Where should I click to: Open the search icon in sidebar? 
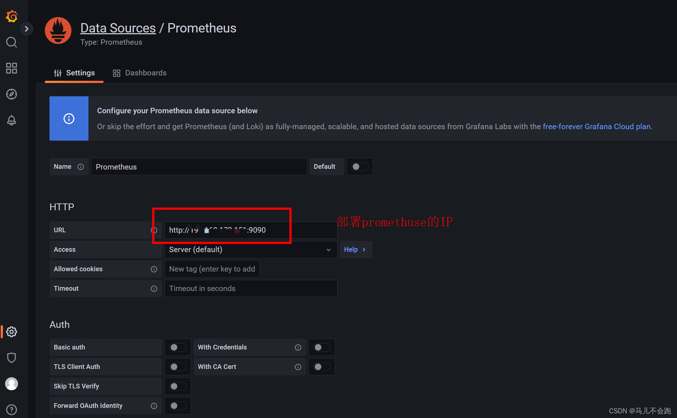tap(12, 42)
